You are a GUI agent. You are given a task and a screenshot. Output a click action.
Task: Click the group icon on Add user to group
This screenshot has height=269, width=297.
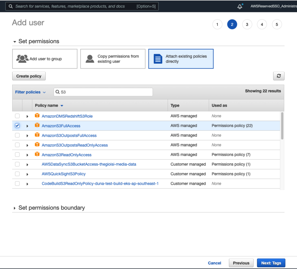(22, 59)
